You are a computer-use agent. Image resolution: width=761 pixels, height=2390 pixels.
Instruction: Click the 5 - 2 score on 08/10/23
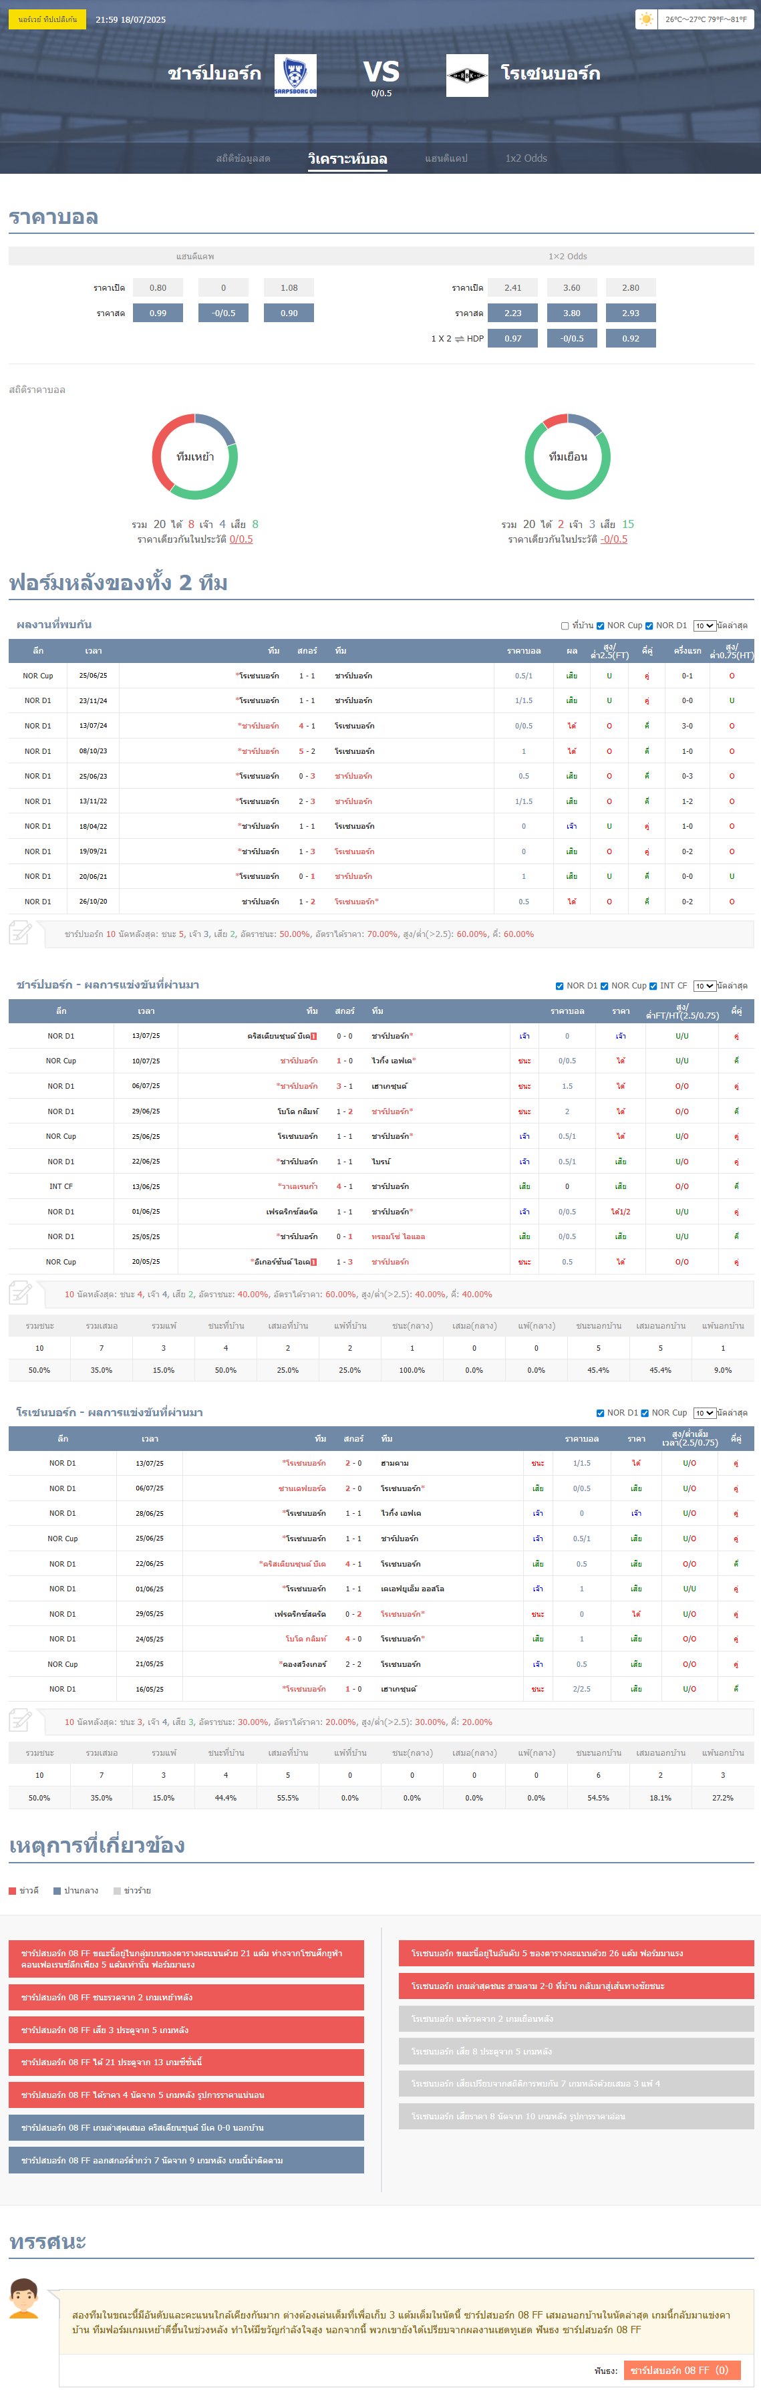(307, 751)
